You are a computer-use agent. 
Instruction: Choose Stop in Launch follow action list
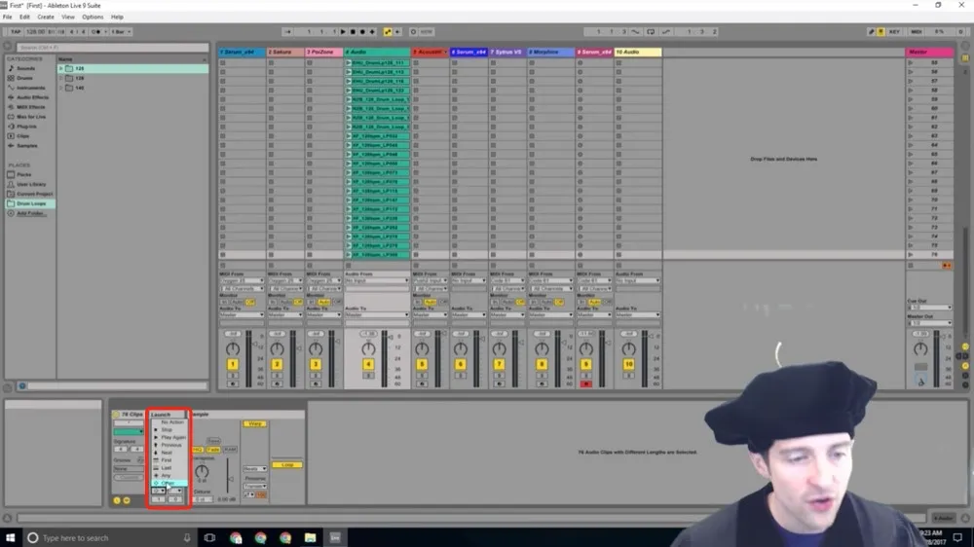click(x=168, y=429)
